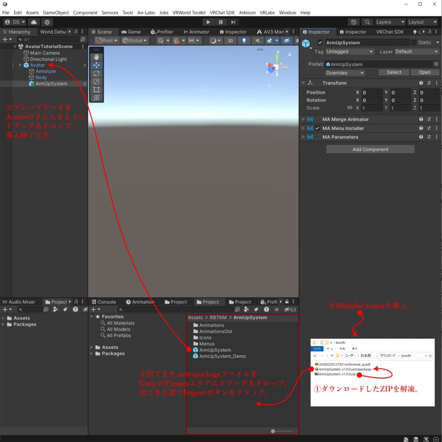Select the Rotate tool in Scene view

point(96,73)
